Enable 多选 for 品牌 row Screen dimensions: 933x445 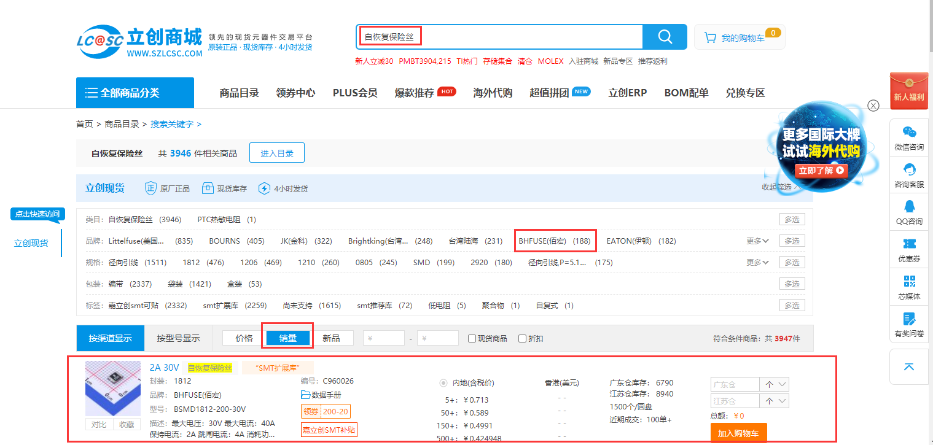coord(792,241)
